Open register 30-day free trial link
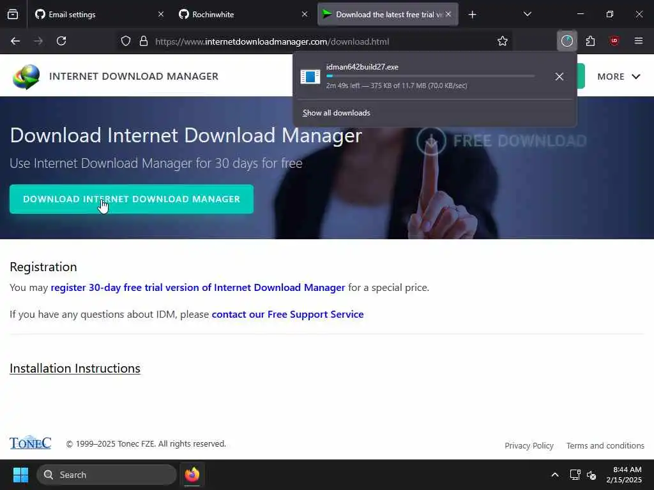This screenshot has width=654, height=490. tap(198, 288)
